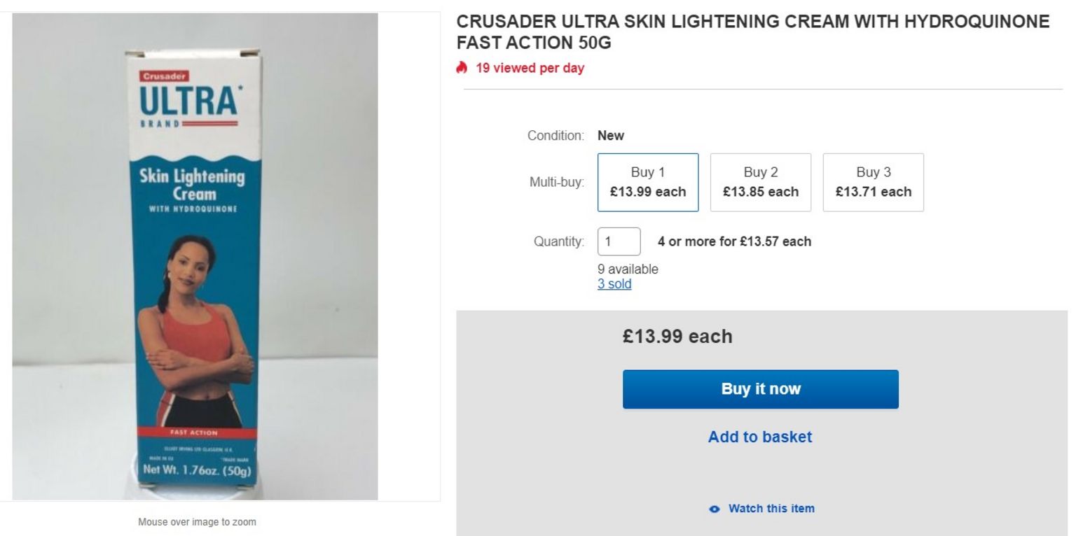Click the 9 available stock text
The height and width of the screenshot is (536, 1076).
628,269
